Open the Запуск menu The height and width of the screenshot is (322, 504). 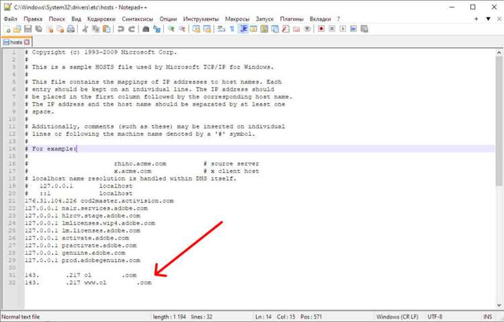click(265, 19)
